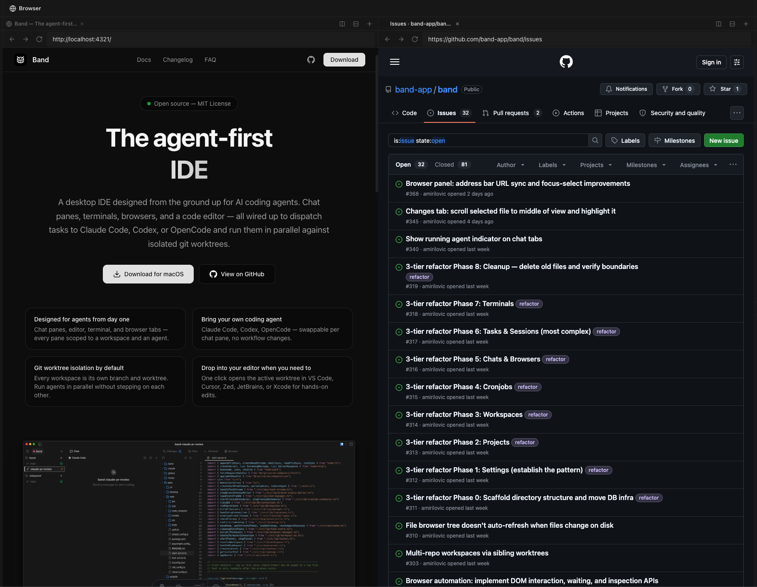Split left pane horizontally with rows icon
Viewport: 757px width, 587px height.
[x=356, y=24]
